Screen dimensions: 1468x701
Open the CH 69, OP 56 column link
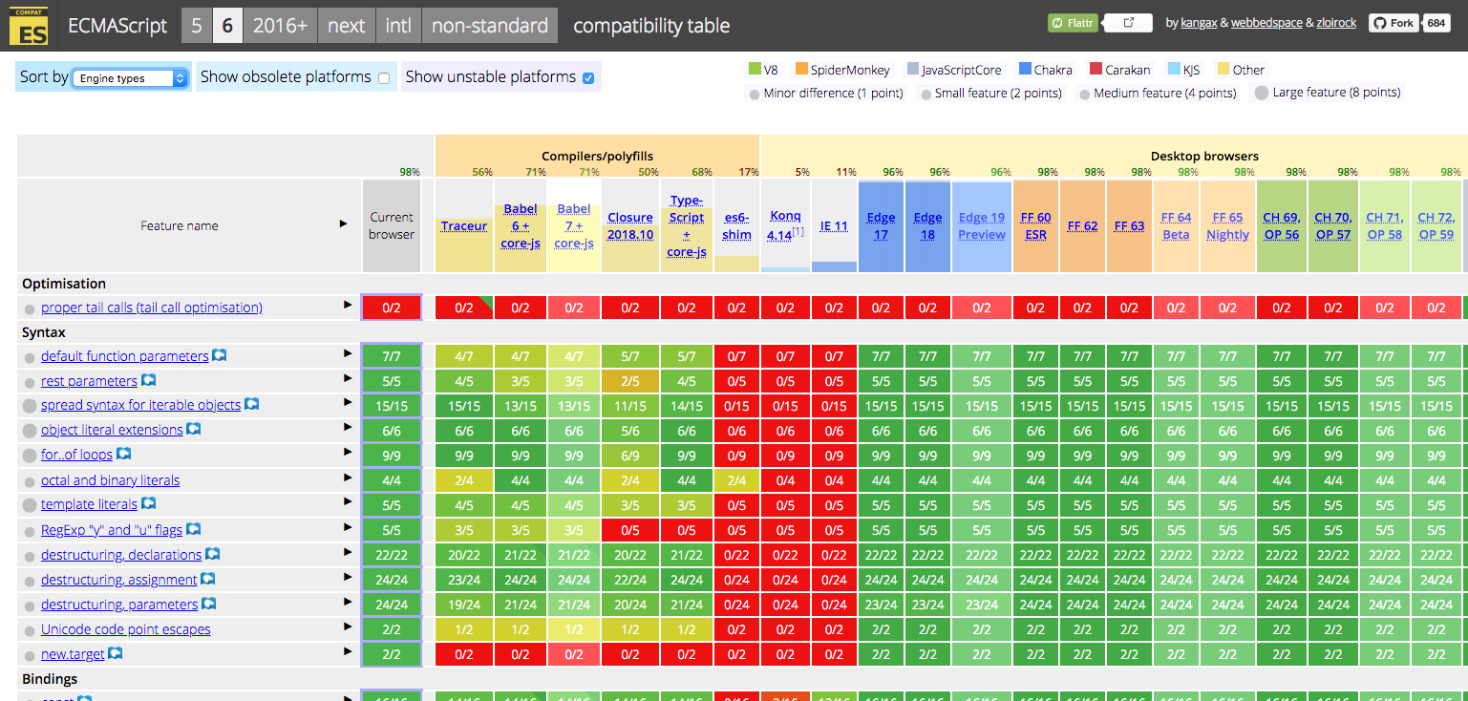click(x=1282, y=226)
